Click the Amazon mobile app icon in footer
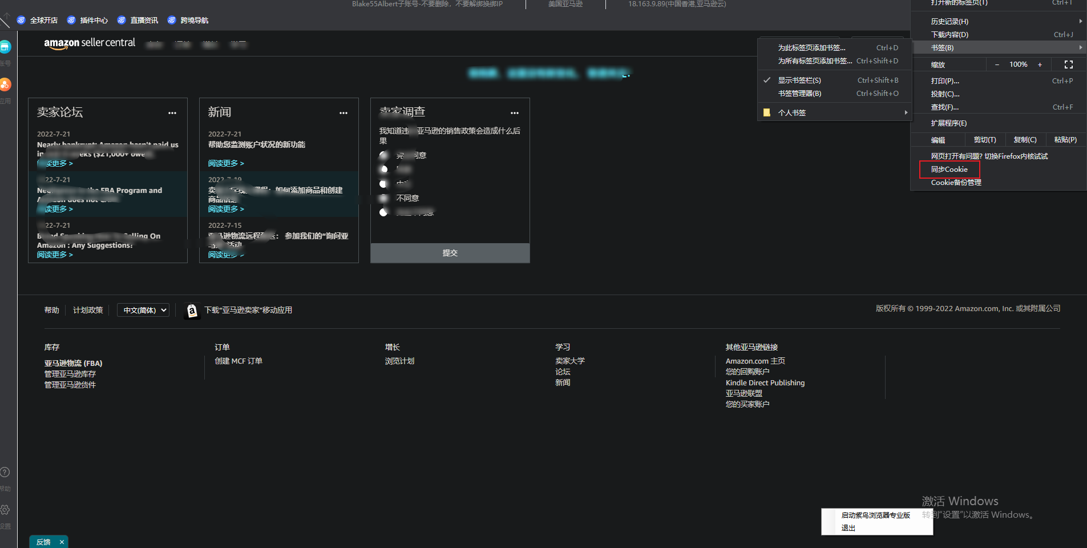The image size is (1087, 548). (192, 311)
